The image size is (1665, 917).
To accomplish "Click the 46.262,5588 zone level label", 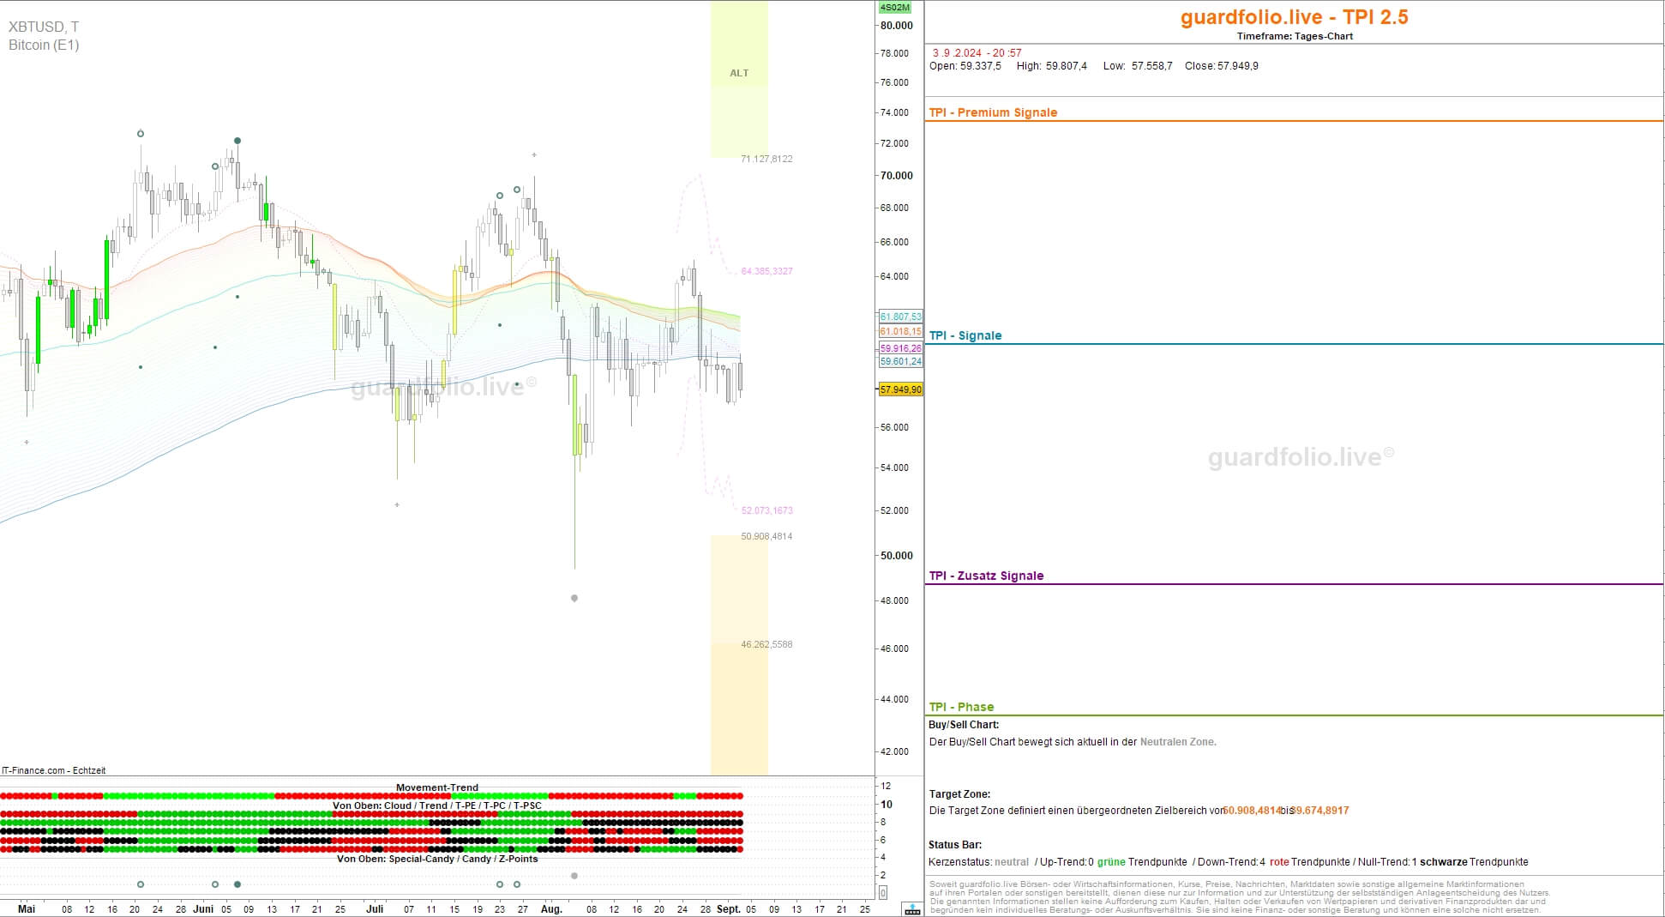I will click(766, 644).
